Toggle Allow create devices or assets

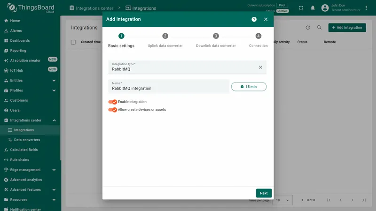pyautogui.click(x=112, y=110)
